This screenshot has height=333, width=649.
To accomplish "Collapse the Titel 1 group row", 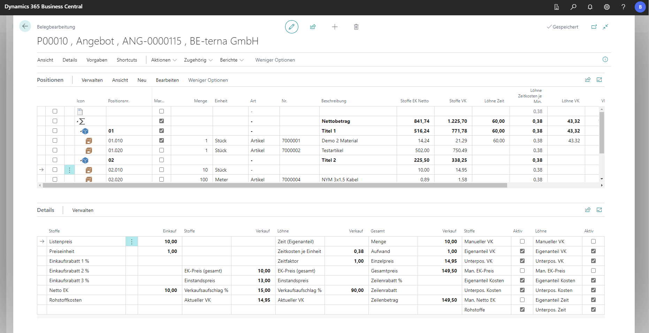I will [81, 132].
